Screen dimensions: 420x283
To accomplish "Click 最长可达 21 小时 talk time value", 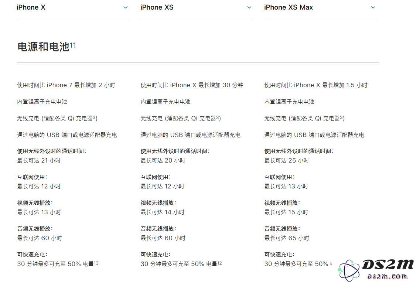I will (x=39, y=161).
